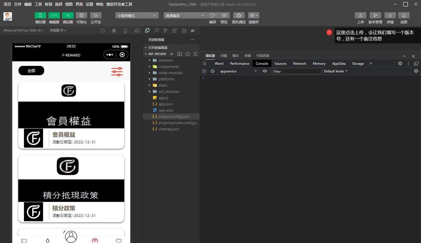
Task: Open the Default levels dropdown in Console
Action: 335,71
